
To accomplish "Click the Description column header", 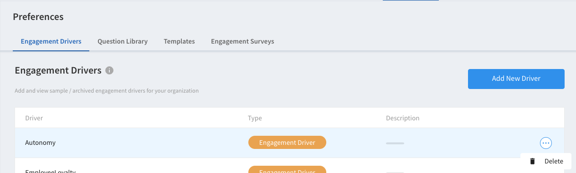I will (x=403, y=118).
